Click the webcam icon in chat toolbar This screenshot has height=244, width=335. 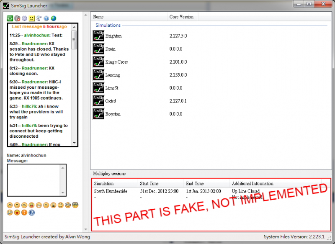tap(39, 18)
